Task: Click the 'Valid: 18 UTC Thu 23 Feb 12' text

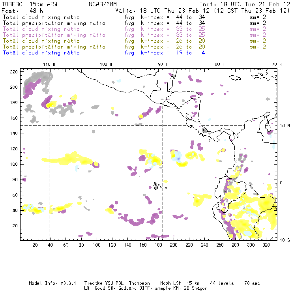Action: pyautogui.click(x=163, y=11)
